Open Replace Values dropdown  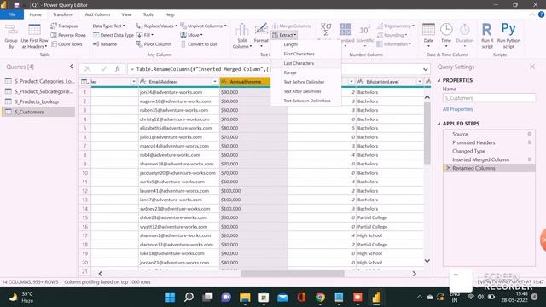pos(157,26)
